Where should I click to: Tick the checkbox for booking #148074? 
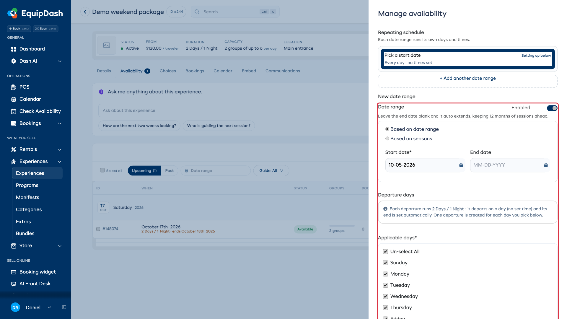tap(98, 229)
